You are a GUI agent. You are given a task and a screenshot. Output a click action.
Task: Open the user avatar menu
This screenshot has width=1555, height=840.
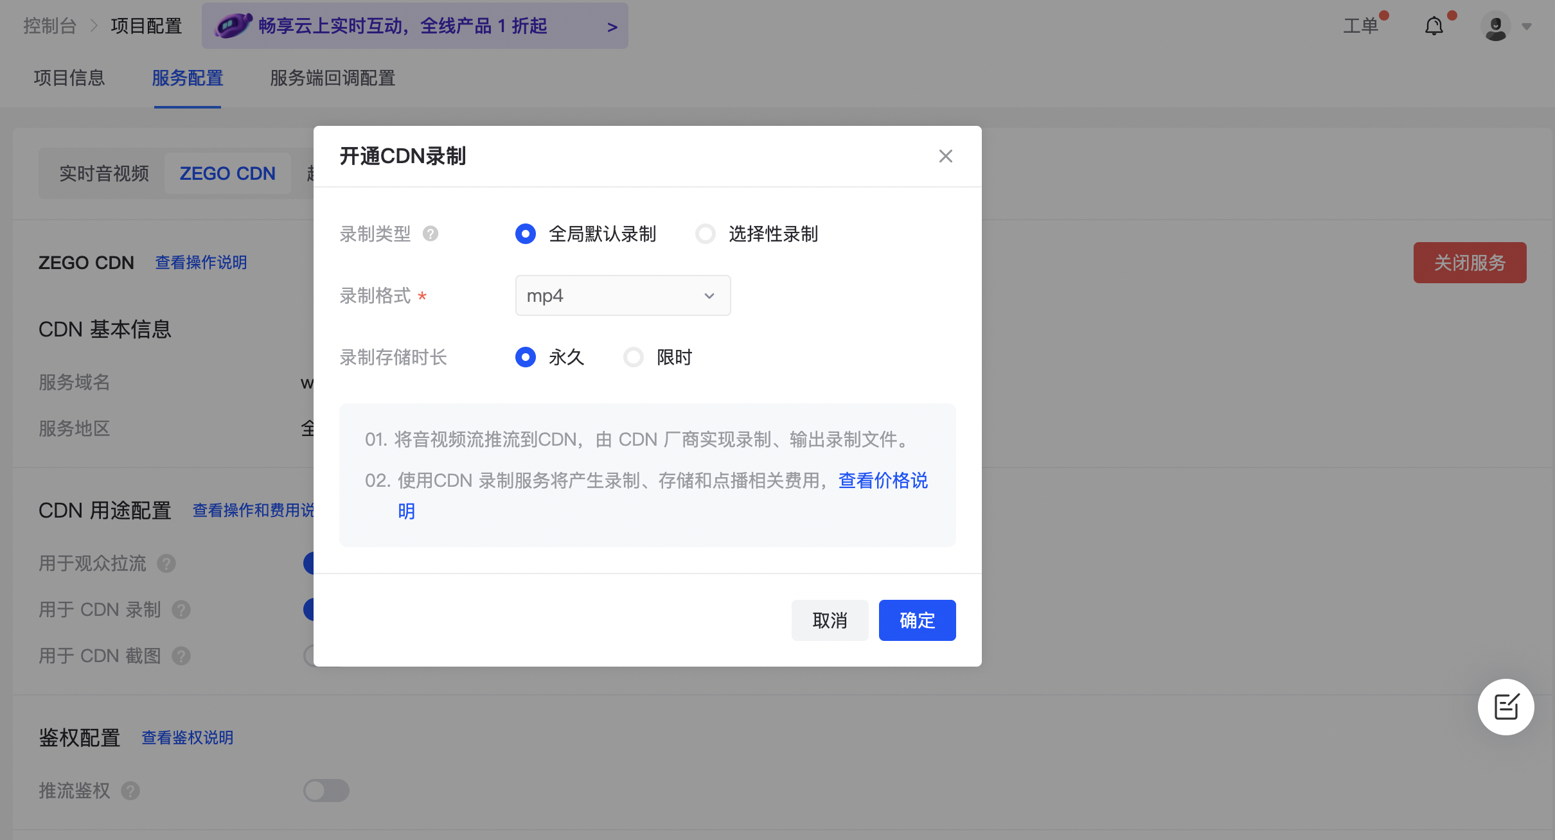[1495, 26]
